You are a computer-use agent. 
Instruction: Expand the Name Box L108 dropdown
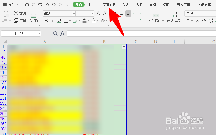(x=39, y=33)
